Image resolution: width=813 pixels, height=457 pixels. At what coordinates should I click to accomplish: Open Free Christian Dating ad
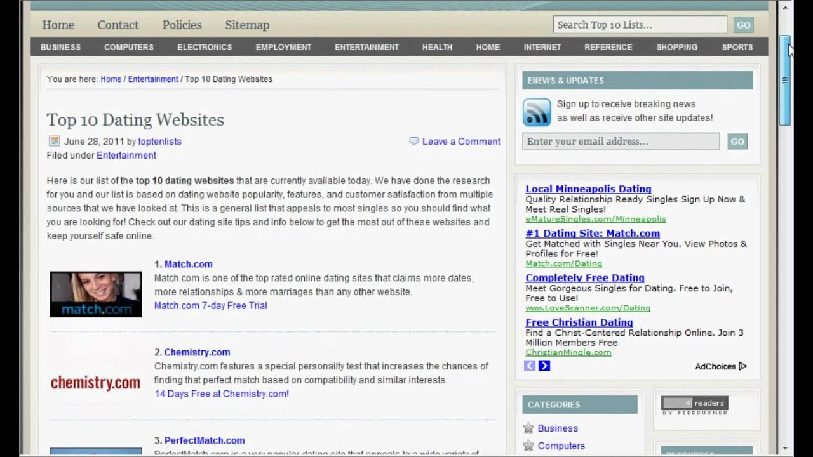tap(579, 322)
